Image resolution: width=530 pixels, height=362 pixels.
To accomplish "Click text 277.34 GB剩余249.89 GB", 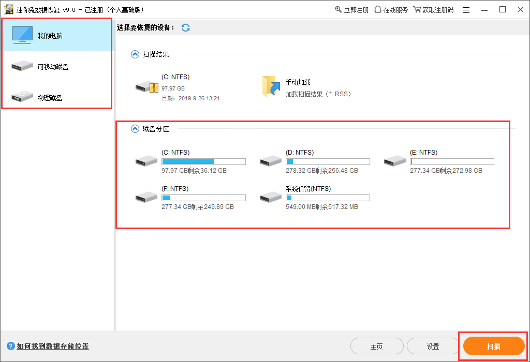I will pos(198,207).
